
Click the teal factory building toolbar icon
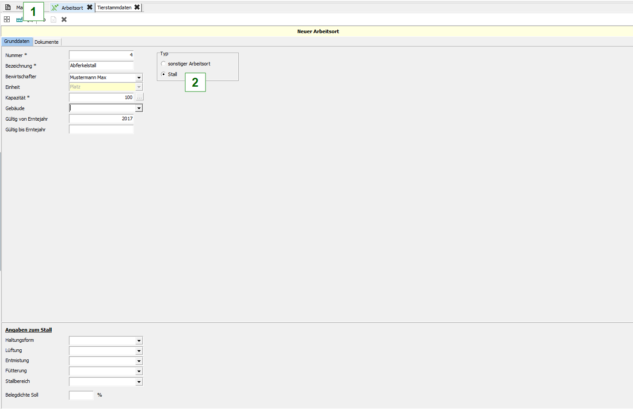[19, 20]
